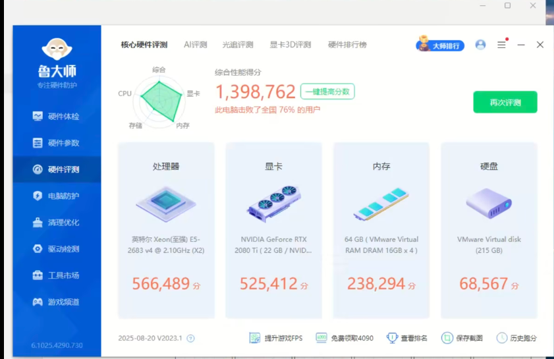Open 硬件参数 in the sidebar

[57, 143]
